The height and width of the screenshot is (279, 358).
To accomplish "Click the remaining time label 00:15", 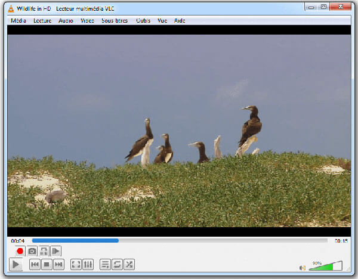I will pyautogui.click(x=341, y=241).
